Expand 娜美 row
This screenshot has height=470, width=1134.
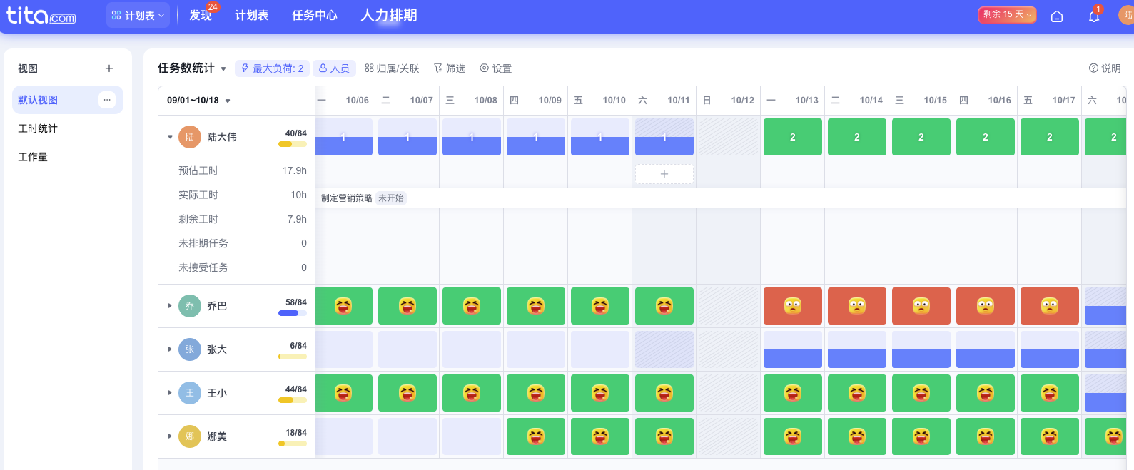[170, 436]
